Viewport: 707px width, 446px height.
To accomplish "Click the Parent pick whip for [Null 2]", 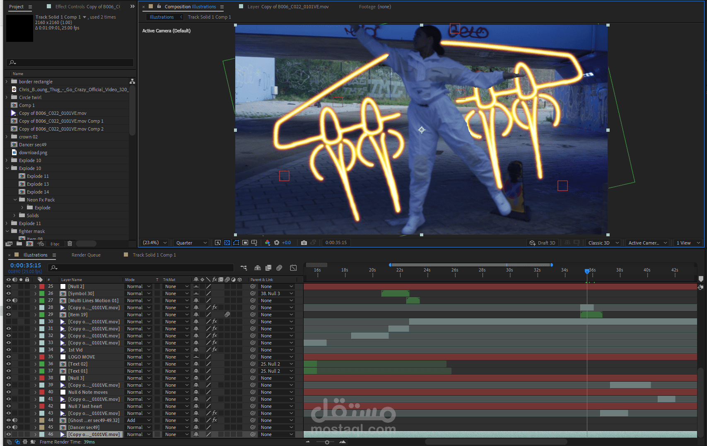I will (x=253, y=286).
